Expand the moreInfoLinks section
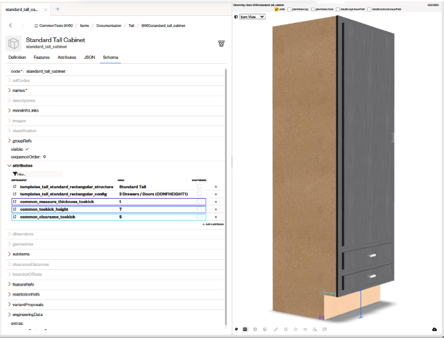The image size is (444, 338). coord(9,110)
